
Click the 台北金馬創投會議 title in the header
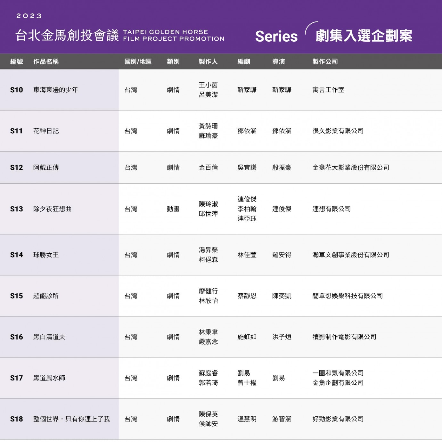click(67, 35)
